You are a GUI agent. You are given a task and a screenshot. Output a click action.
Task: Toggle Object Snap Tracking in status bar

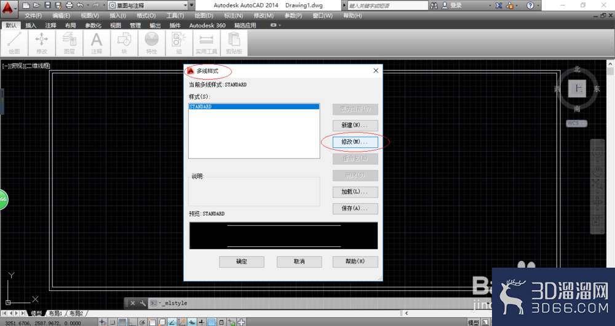(x=172, y=322)
